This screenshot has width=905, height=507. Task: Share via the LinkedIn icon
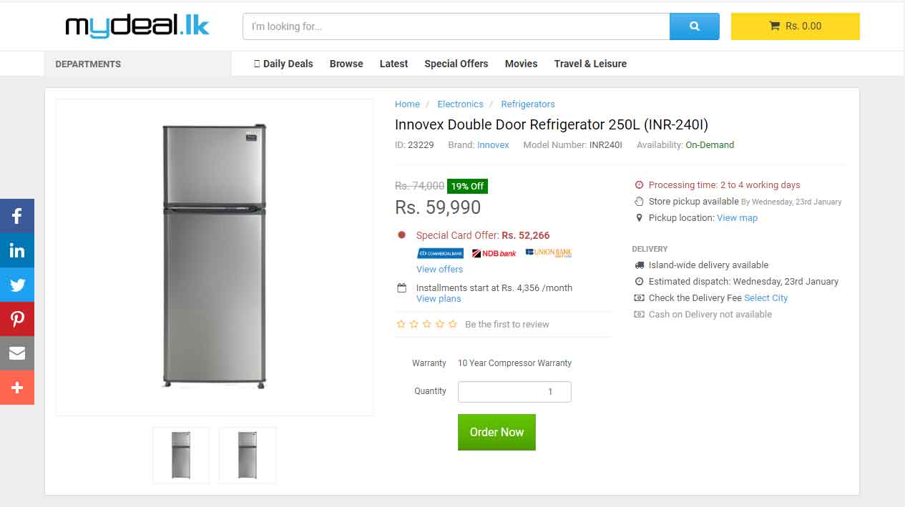[17, 250]
